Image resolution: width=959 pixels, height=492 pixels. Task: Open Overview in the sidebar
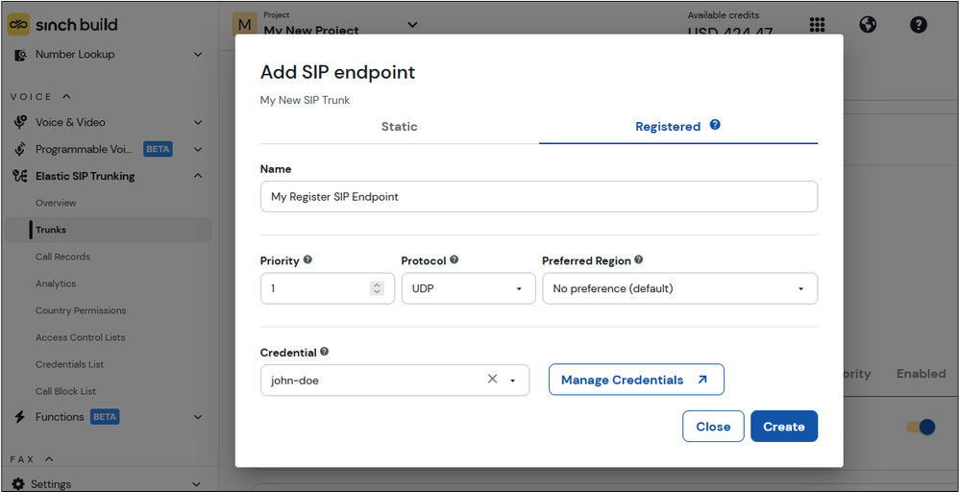click(56, 203)
